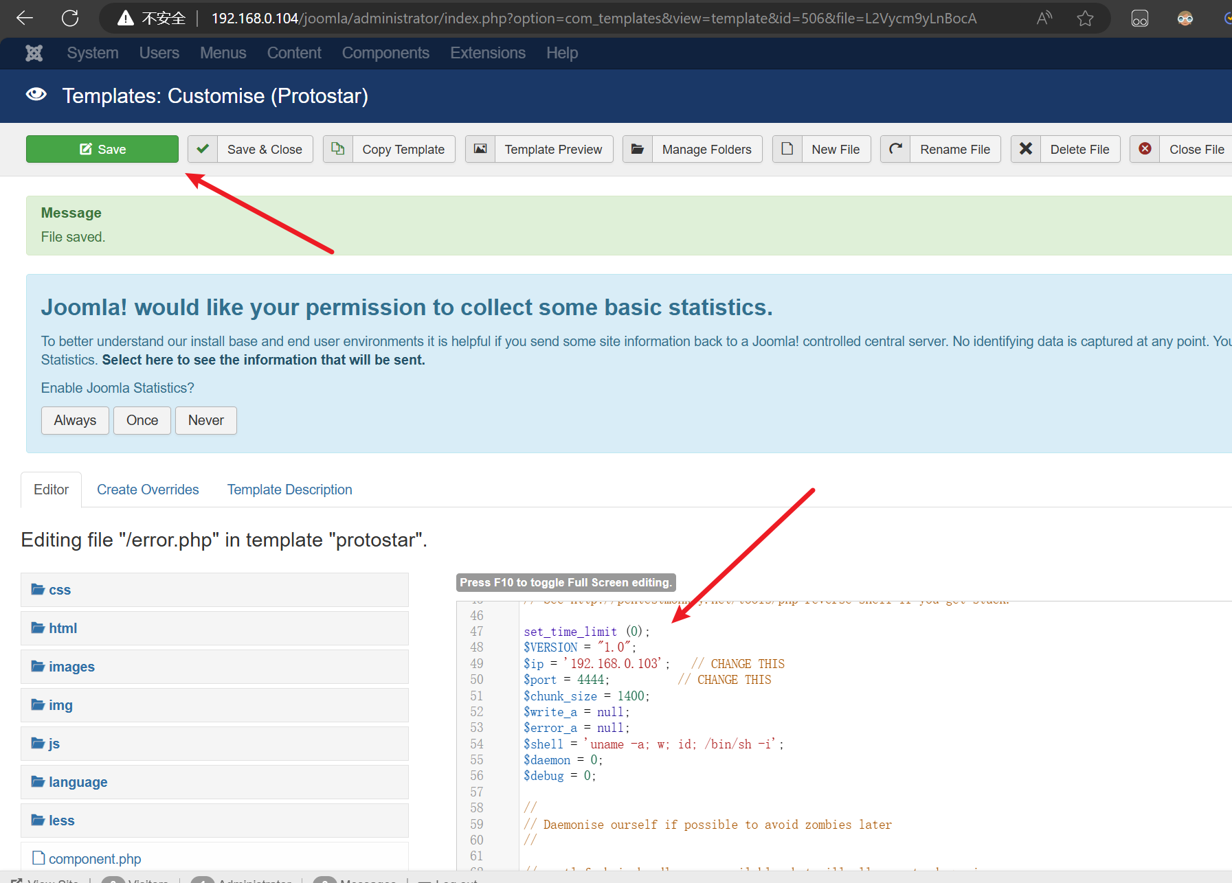Switch to the Editor tab

[52, 490]
